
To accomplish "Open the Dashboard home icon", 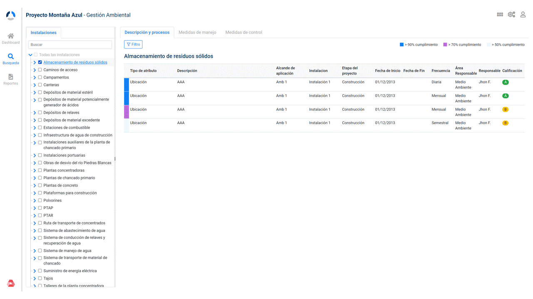I will 11,37.
